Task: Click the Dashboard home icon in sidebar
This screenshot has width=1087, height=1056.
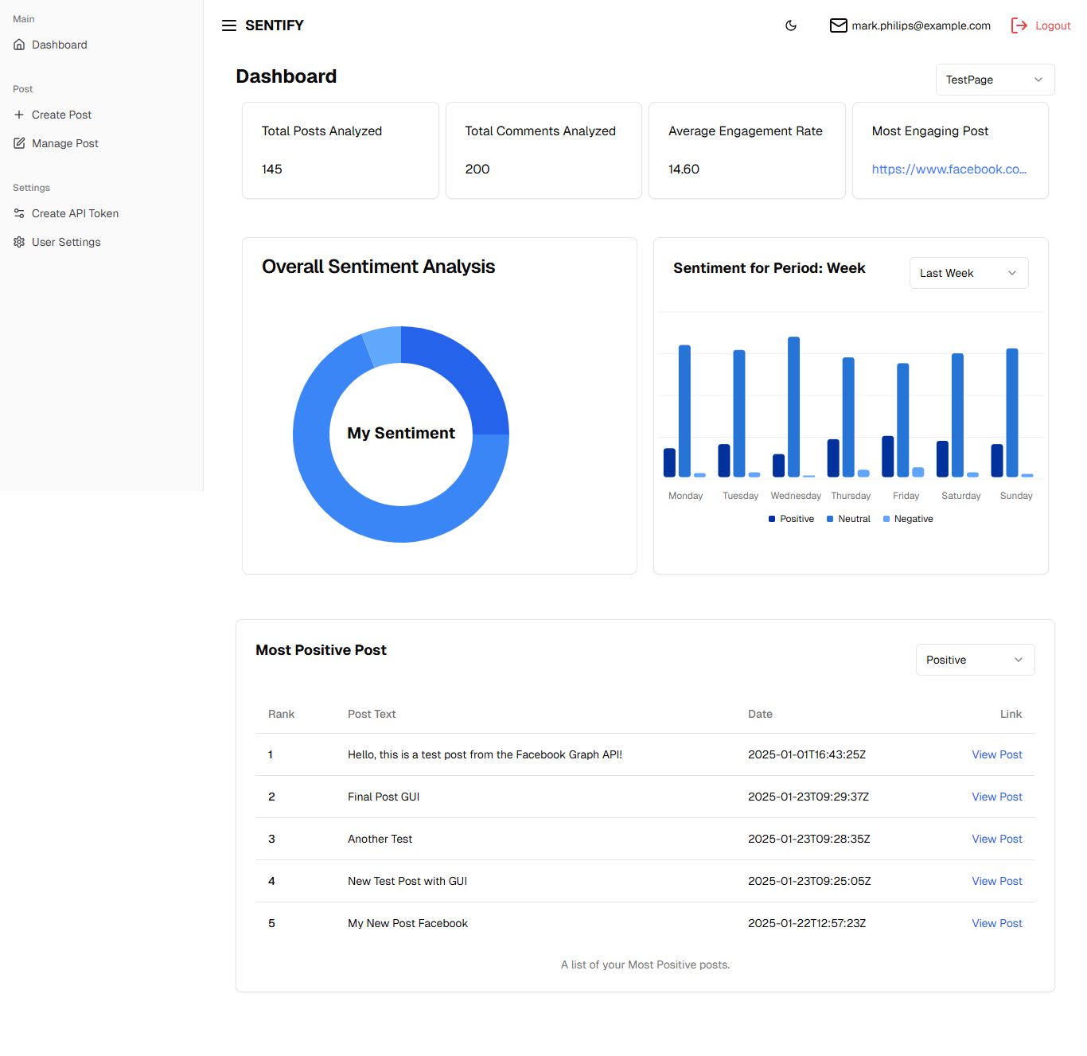Action: 19,45
